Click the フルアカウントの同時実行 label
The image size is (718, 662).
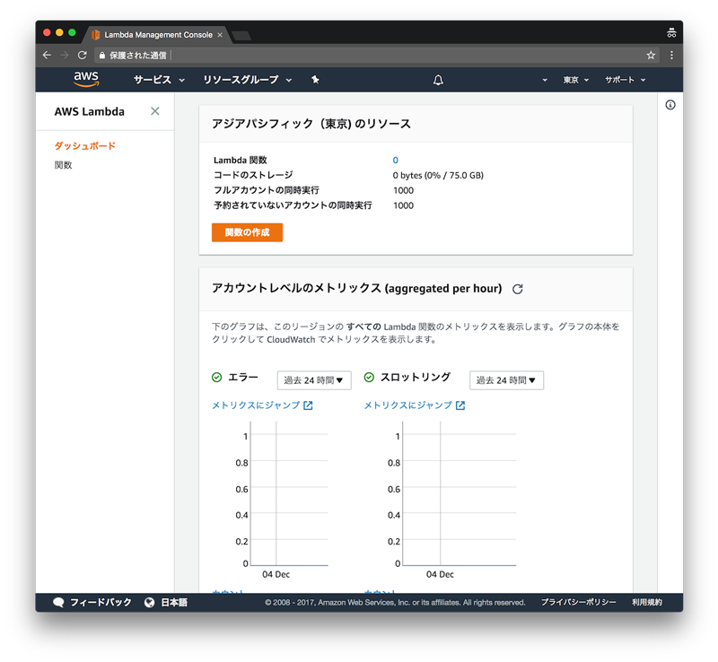pos(266,190)
